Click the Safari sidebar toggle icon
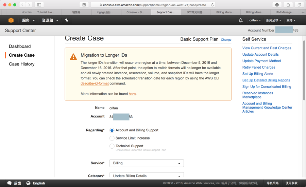306x187 pixels. coord(39,5)
